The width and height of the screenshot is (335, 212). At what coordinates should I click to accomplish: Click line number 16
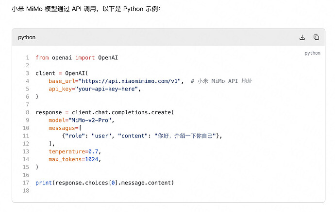pos(26,175)
